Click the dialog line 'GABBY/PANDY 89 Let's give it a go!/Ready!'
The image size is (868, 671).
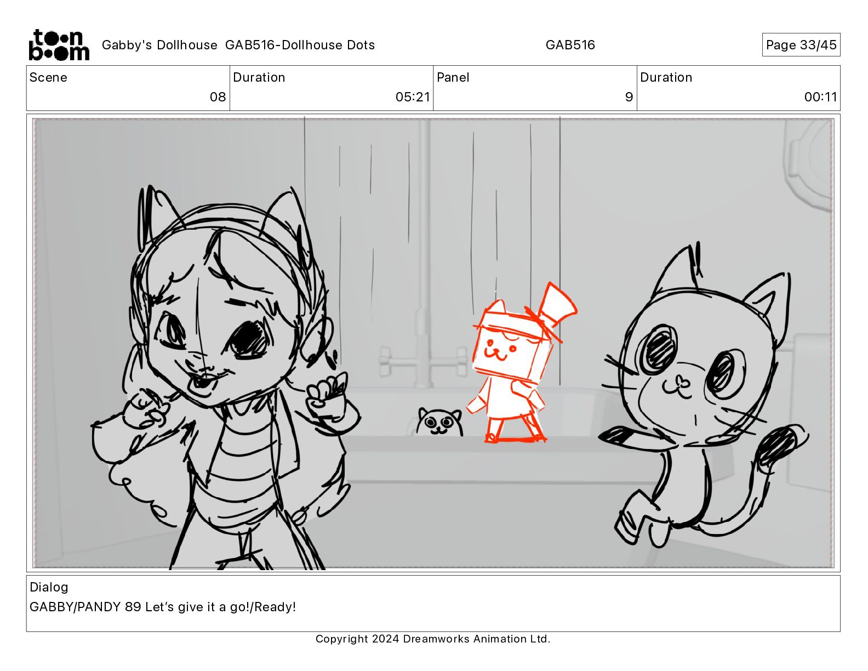163,607
